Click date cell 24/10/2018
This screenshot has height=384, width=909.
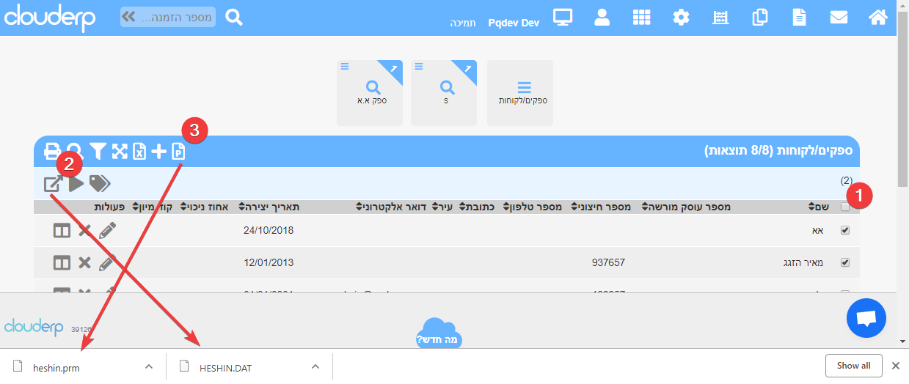269,231
